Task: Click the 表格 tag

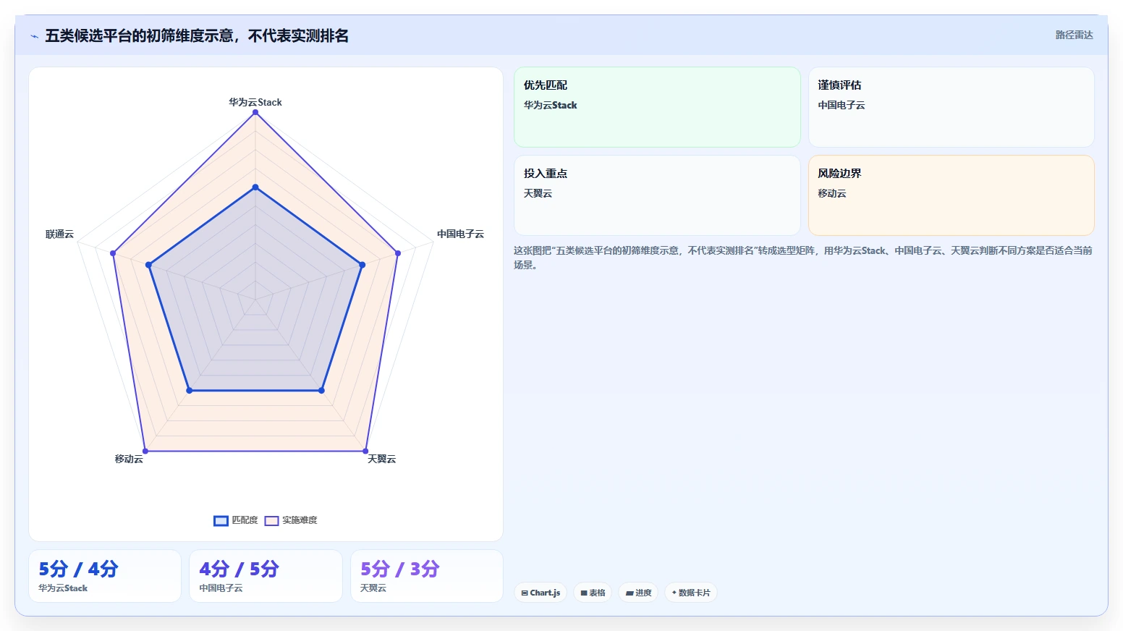Action: tap(593, 593)
